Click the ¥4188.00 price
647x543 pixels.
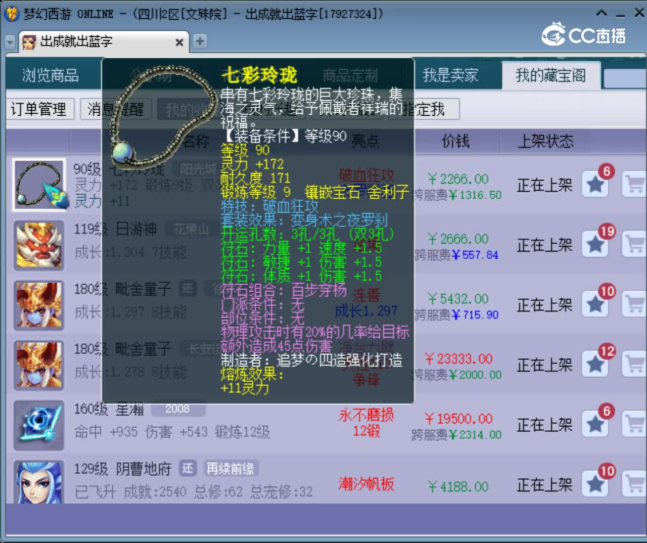click(458, 487)
